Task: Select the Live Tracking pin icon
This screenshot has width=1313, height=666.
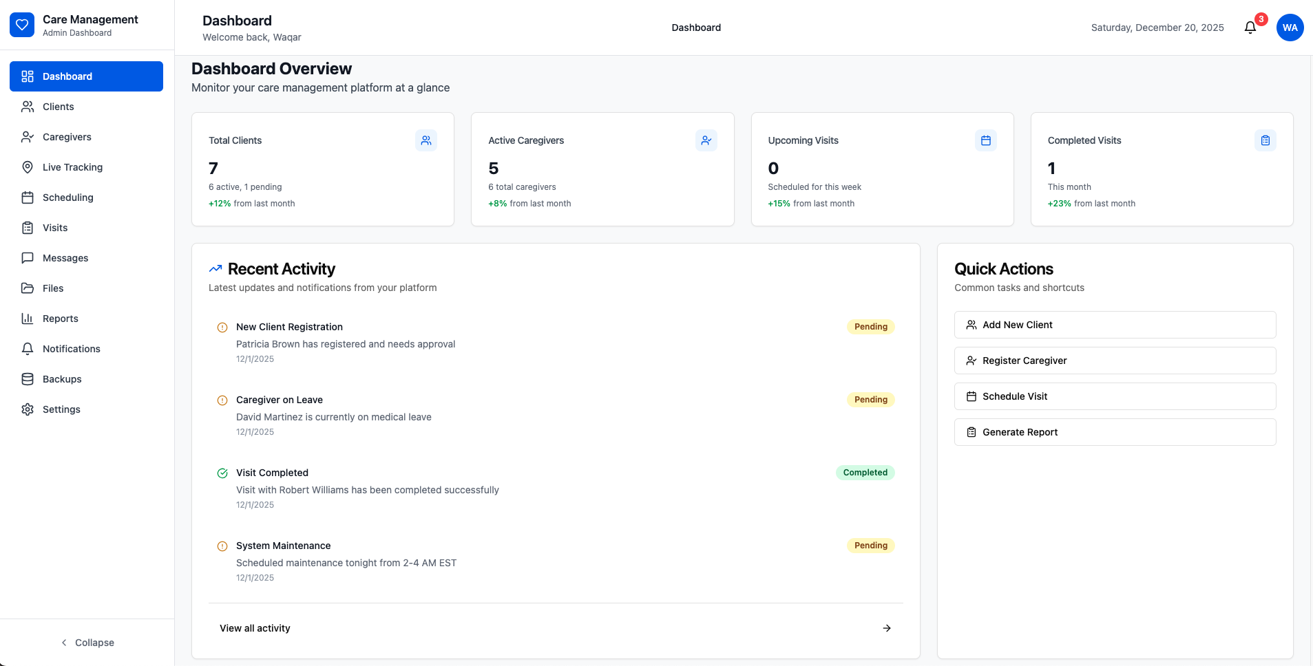Action: coord(28,167)
